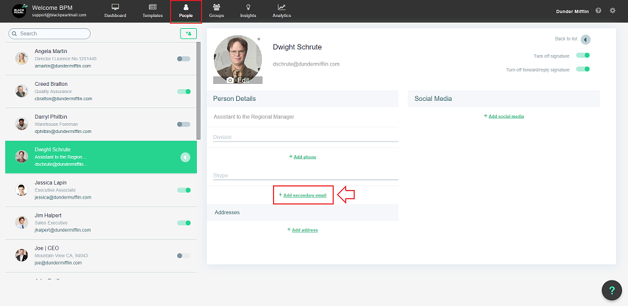Open settings gear icon in header
Image resolution: width=628 pixels, height=306 pixels.
point(613,10)
